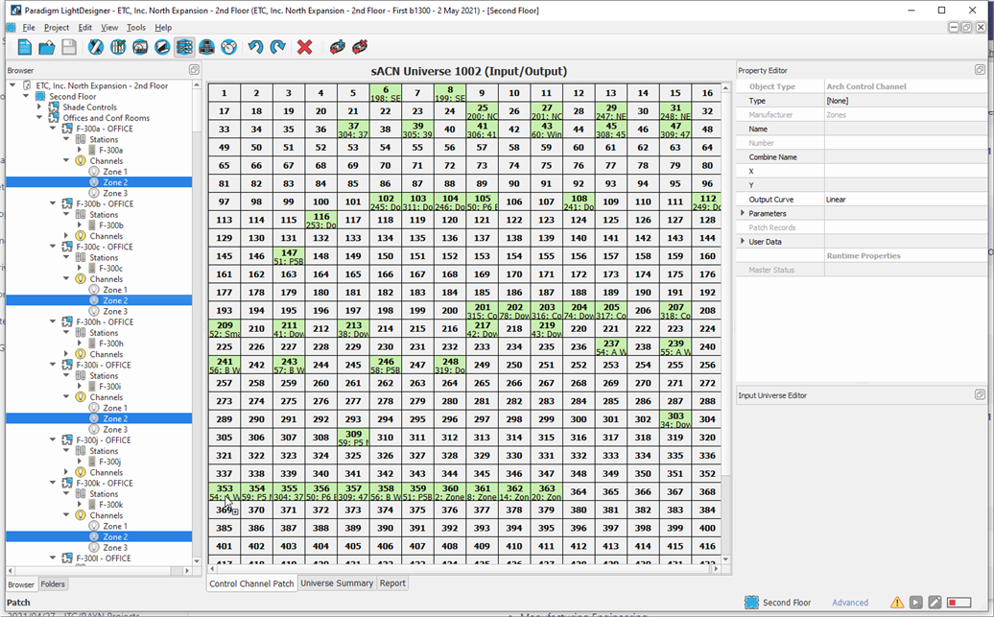Open the Tools menu
Viewport: 994px width, 617px height.
(137, 27)
